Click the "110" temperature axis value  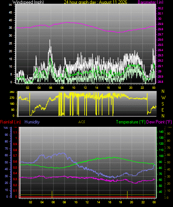(x=161, y=150)
